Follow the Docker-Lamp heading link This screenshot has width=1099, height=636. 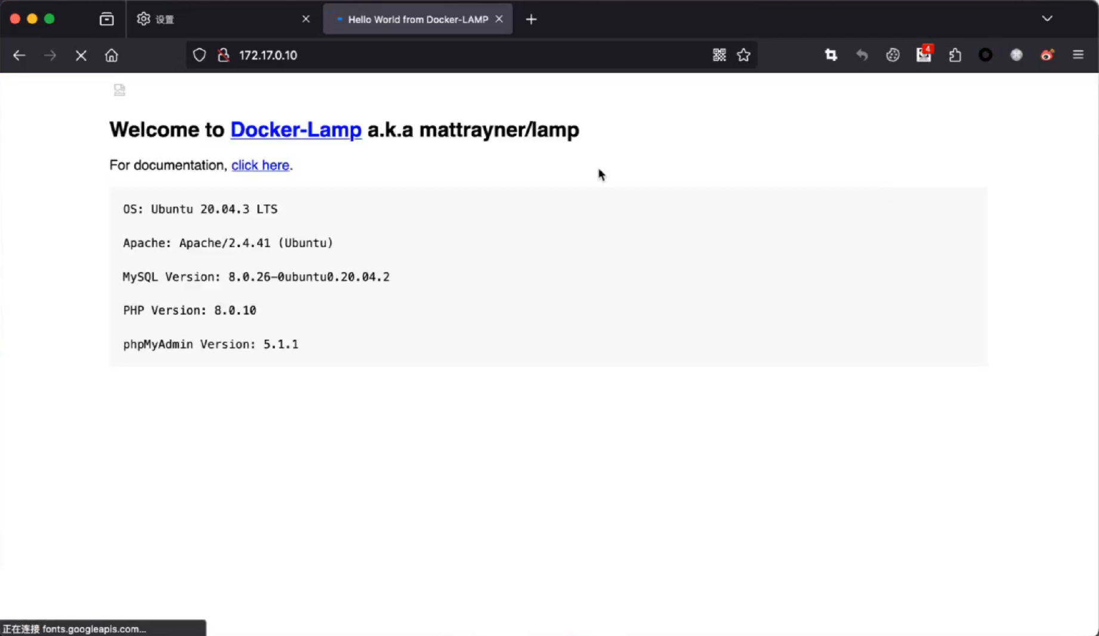tap(296, 129)
